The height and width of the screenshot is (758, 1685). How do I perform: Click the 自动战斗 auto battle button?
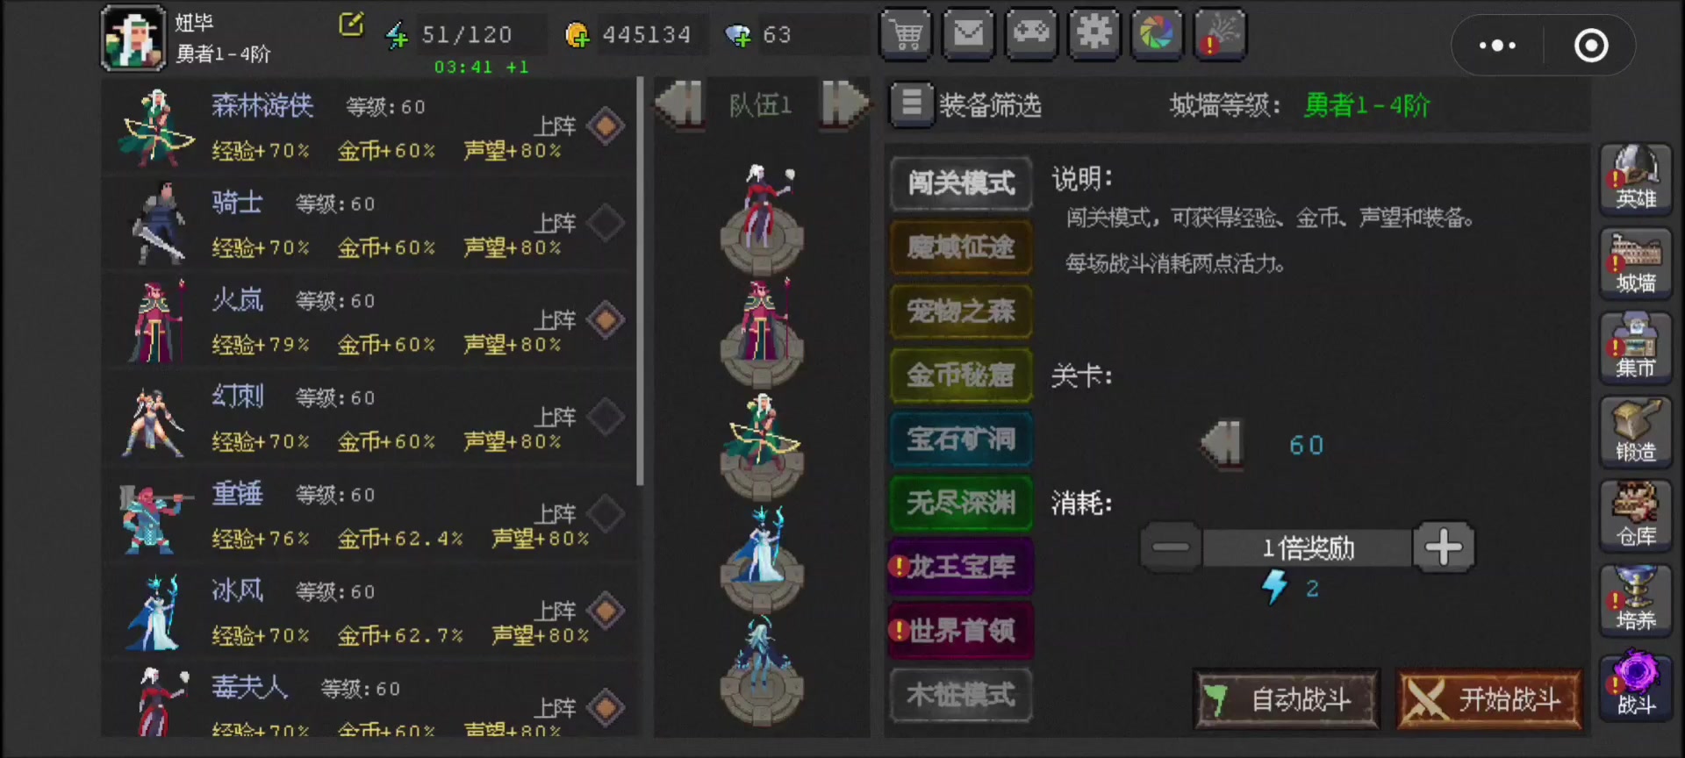click(x=1287, y=699)
